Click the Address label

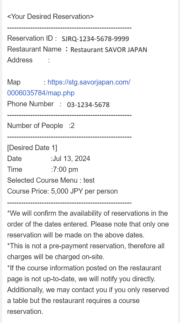(x=20, y=60)
